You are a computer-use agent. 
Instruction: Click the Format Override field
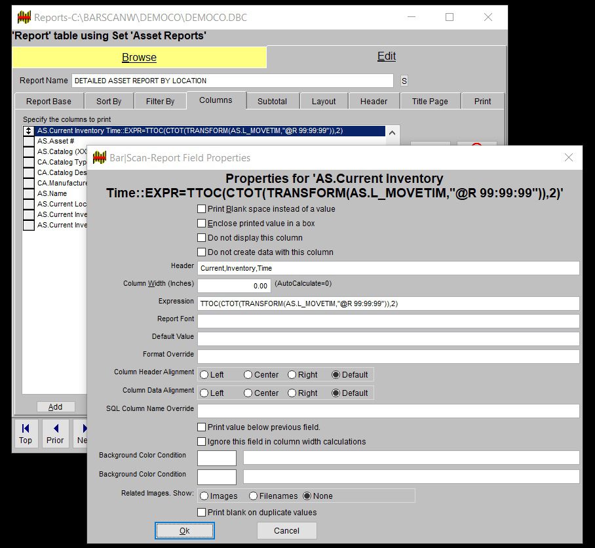point(388,357)
